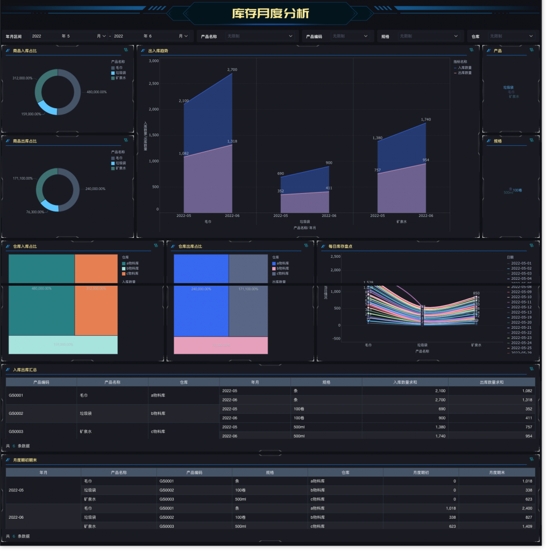Toggle 入库数量 legend in 出入库趋势 chart

coord(464,68)
